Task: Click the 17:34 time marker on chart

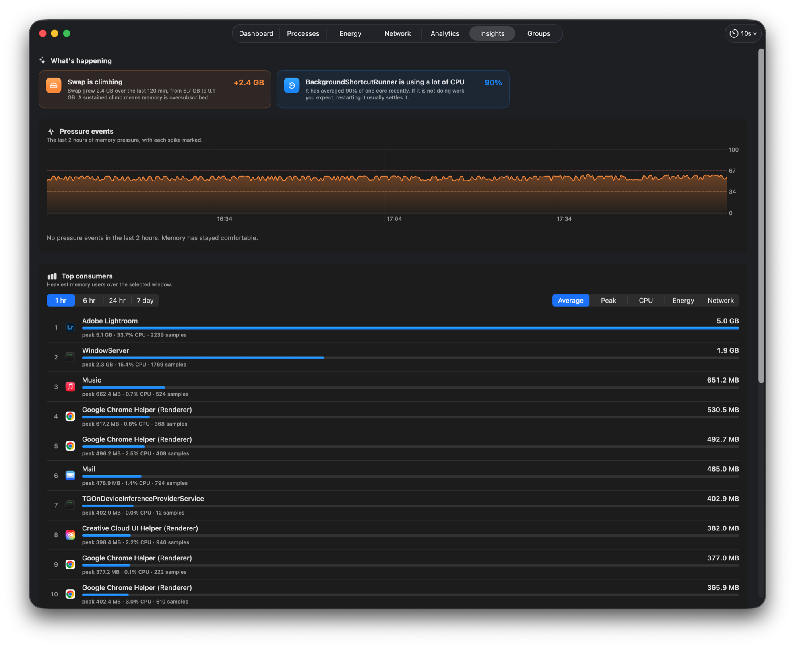Action: click(x=564, y=219)
